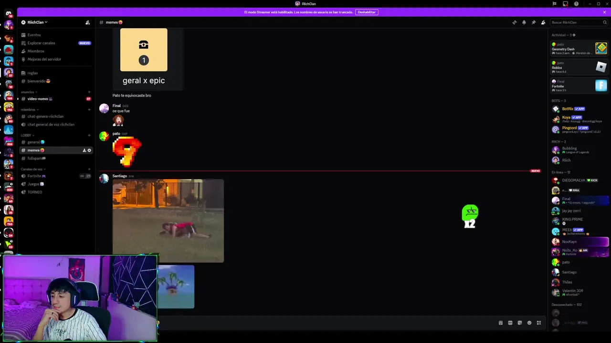Open Thilex member profile
This screenshot has width=611, height=343.
pyautogui.click(x=579, y=282)
